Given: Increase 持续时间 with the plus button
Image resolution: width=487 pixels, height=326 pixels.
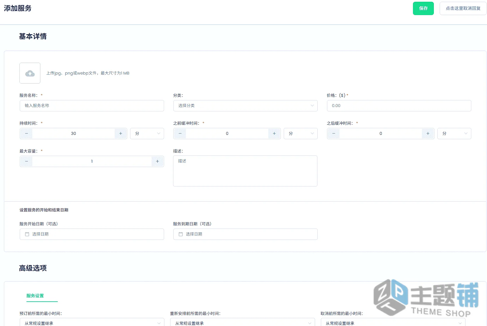Looking at the screenshot, I should 121,133.
